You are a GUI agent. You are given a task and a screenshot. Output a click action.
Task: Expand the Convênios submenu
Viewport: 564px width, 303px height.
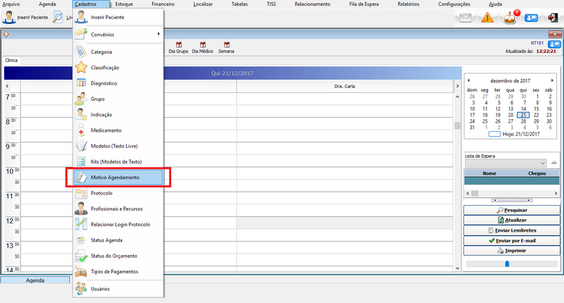pos(118,34)
